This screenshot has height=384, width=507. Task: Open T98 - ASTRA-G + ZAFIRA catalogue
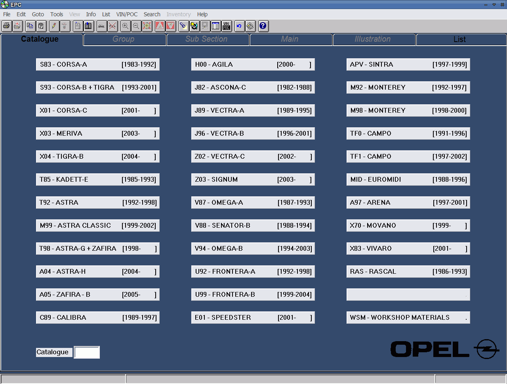(98, 249)
